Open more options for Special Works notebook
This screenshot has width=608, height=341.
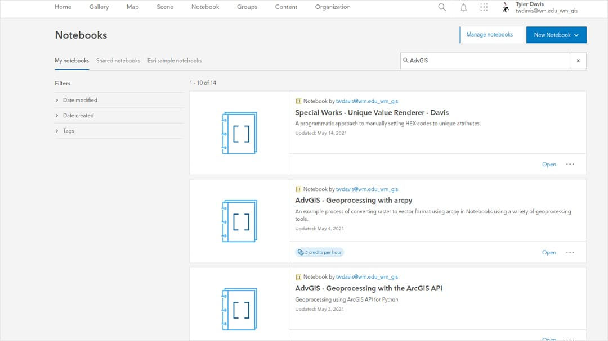(570, 164)
